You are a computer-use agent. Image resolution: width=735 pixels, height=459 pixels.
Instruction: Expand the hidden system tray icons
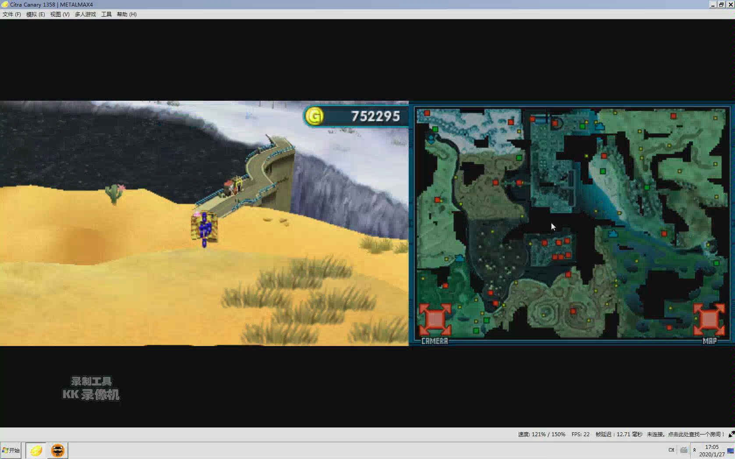[694, 450]
